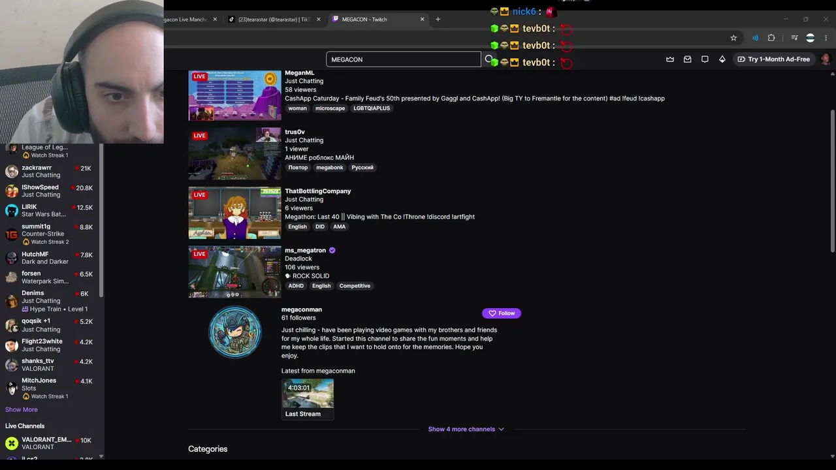Open shanks_ttv avatar in sidebar

click(x=12, y=365)
